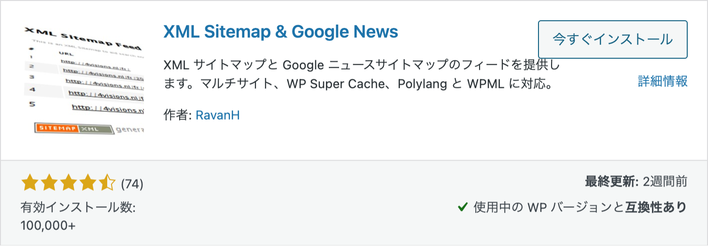The image size is (708, 246).
Task: Click the 最終更新 label
Action: (611, 182)
